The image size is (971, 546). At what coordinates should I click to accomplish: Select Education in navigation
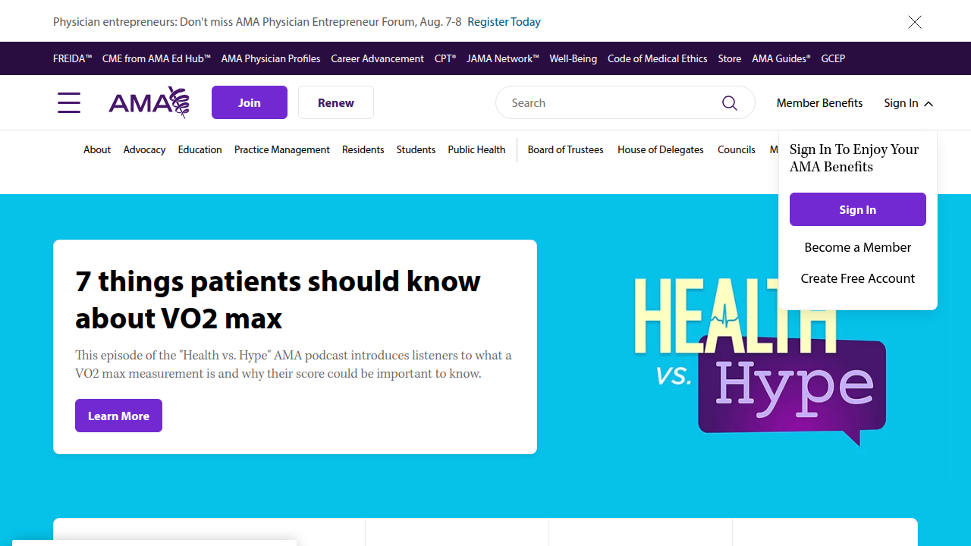coord(200,149)
